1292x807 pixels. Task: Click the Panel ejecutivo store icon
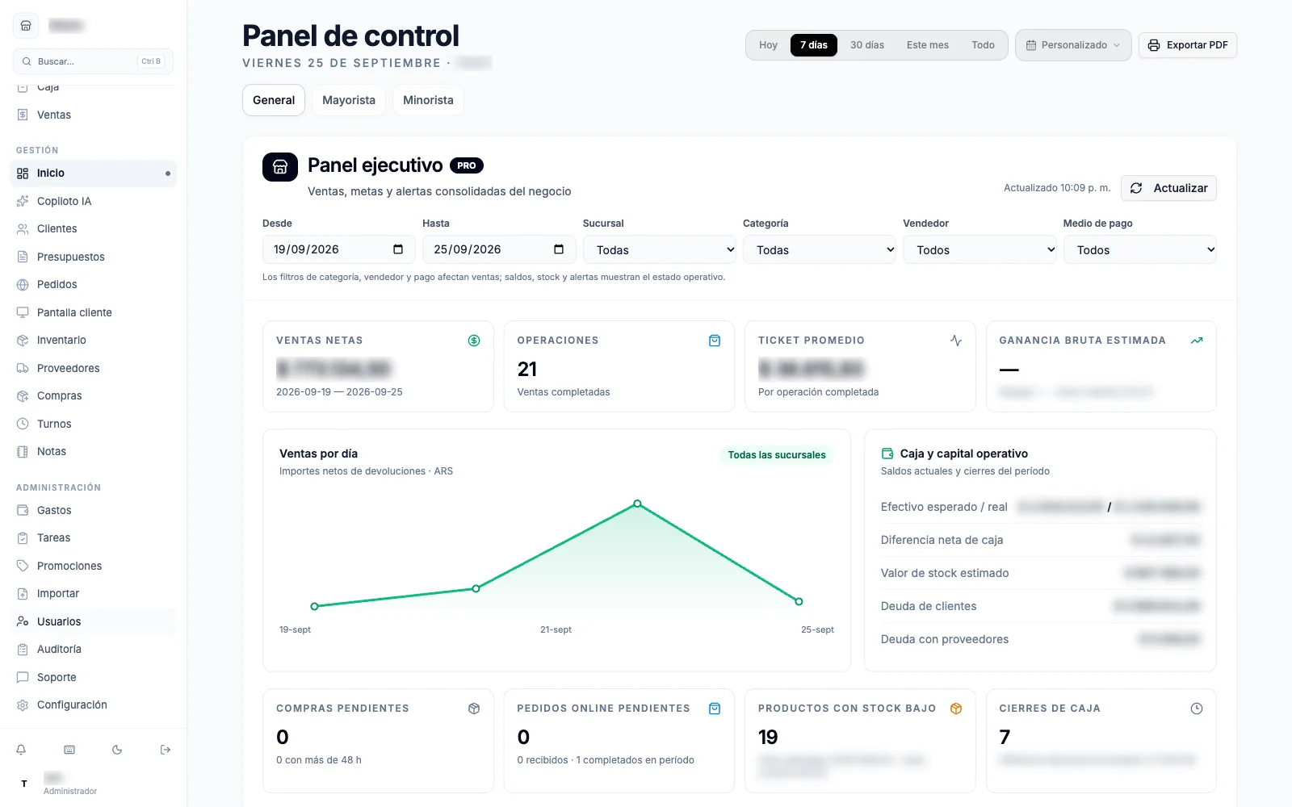280,167
